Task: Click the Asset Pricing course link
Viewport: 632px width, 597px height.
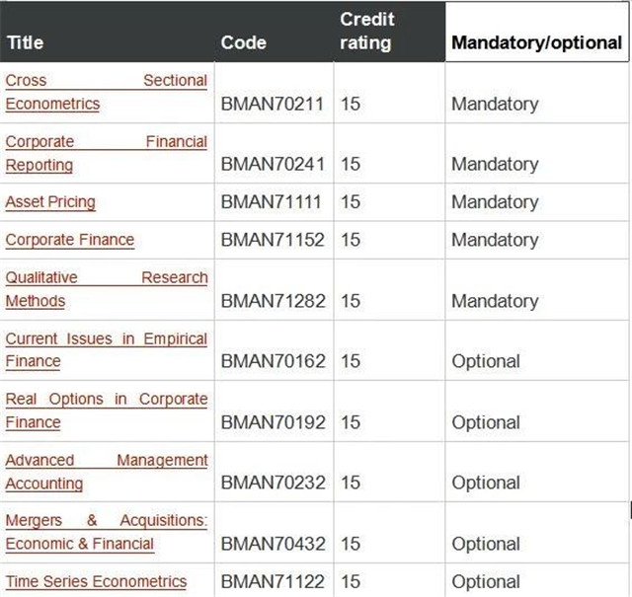Action: click(x=50, y=202)
